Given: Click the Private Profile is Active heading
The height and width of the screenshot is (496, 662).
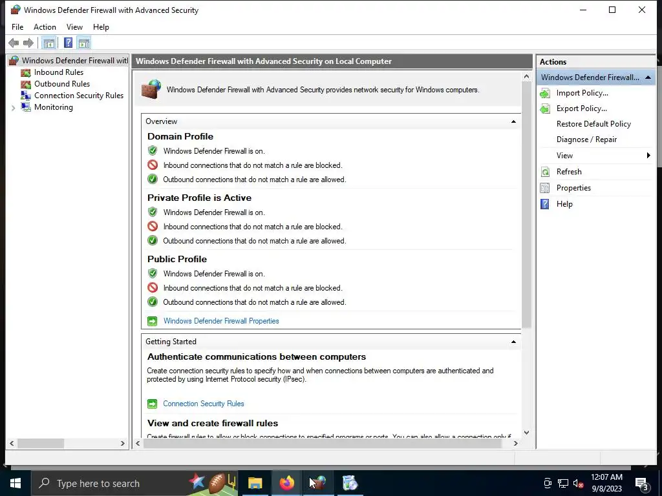Looking at the screenshot, I should [x=199, y=198].
